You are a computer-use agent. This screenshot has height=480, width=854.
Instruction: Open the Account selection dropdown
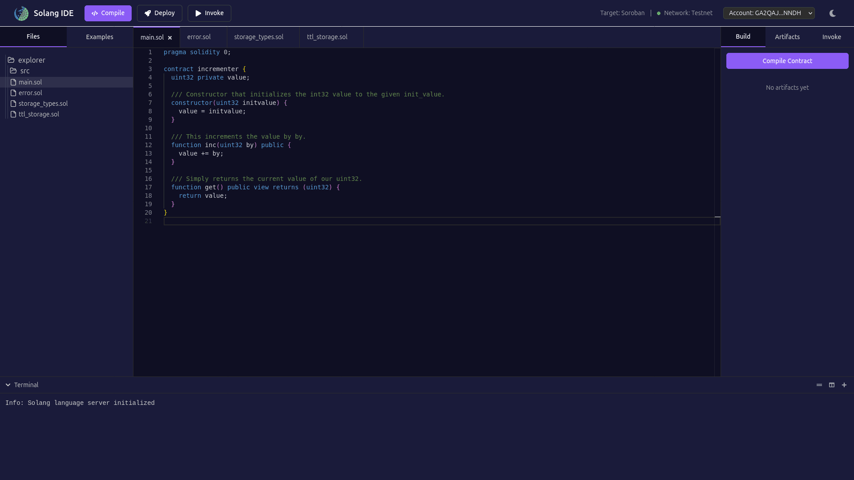coord(769,13)
